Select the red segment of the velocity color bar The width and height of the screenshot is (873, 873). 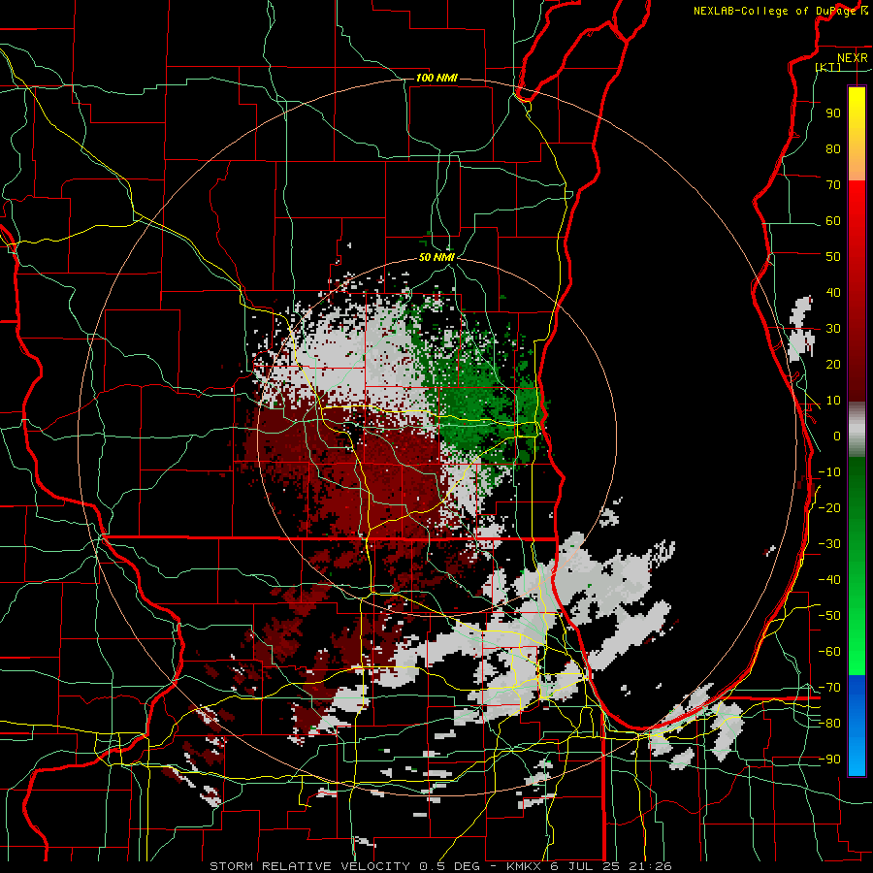[857, 291]
